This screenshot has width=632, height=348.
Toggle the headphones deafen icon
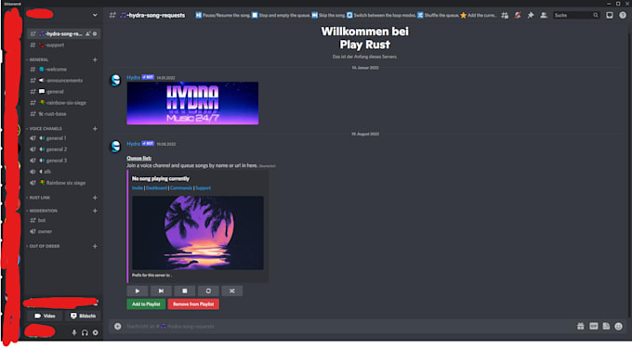[x=85, y=333]
